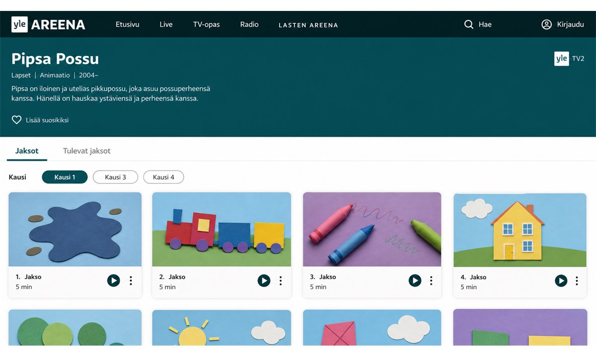Open the green circles thumbnail in second row

point(75,328)
